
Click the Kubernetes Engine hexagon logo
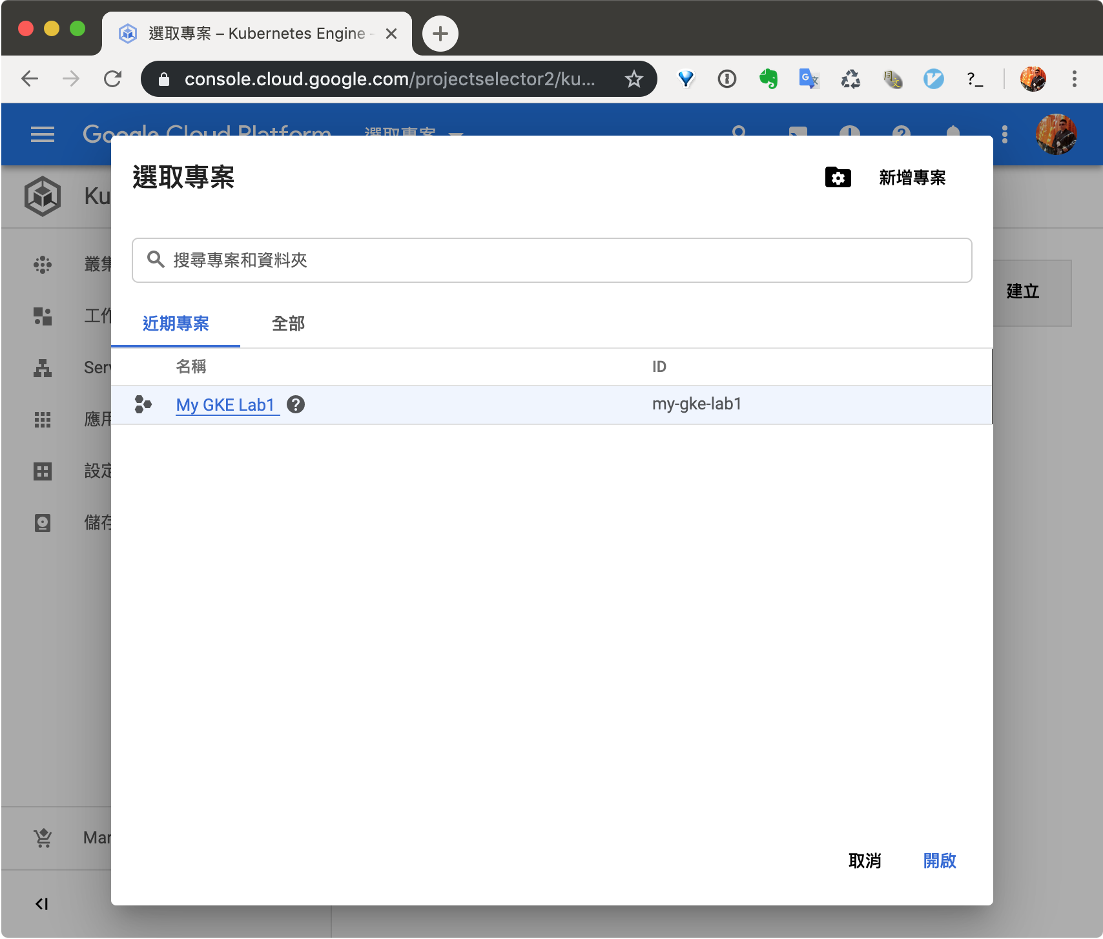click(43, 196)
